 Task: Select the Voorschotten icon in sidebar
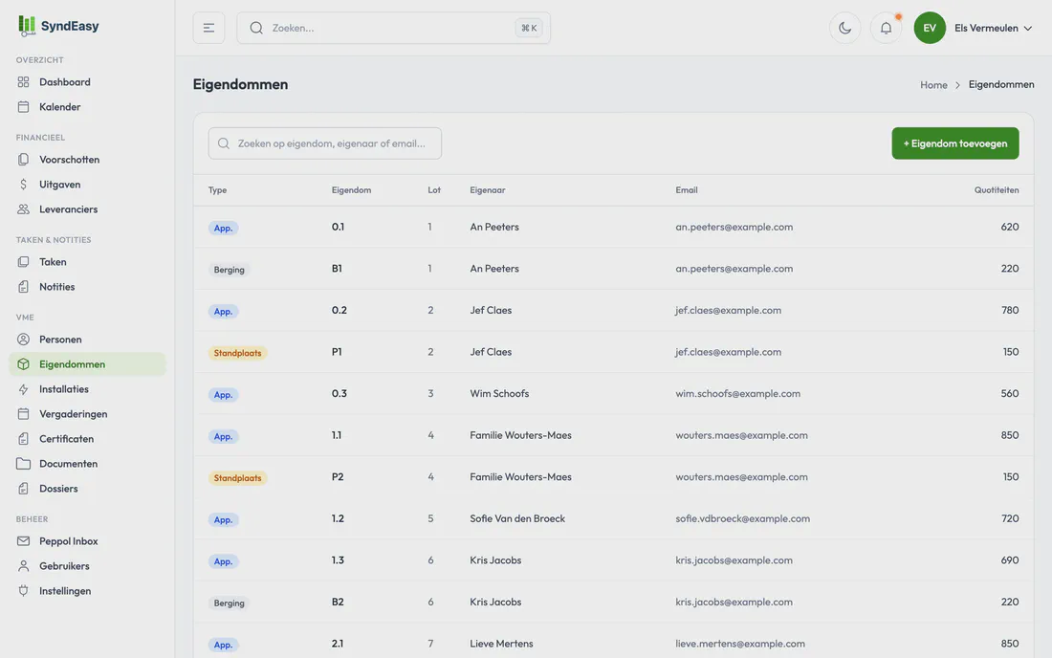click(24, 160)
